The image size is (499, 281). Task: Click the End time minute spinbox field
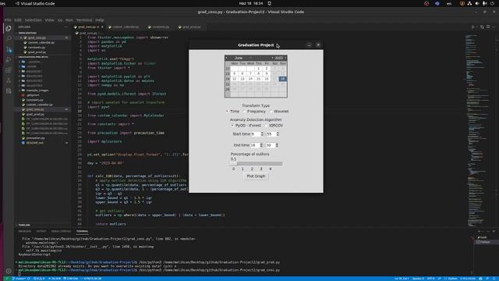[271, 145]
